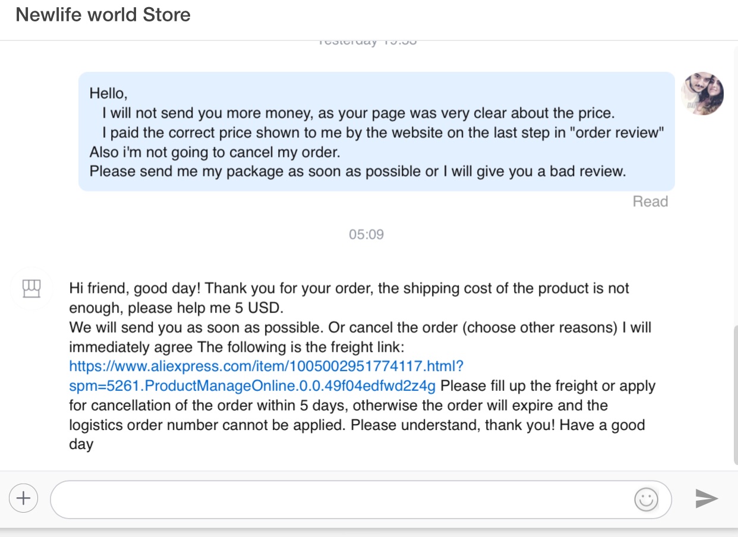Click the "Hello," line in blue bubble
Viewport: 738px width, 537px height.
[109, 93]
